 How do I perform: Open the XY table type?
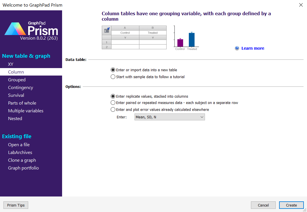[11, 64]
